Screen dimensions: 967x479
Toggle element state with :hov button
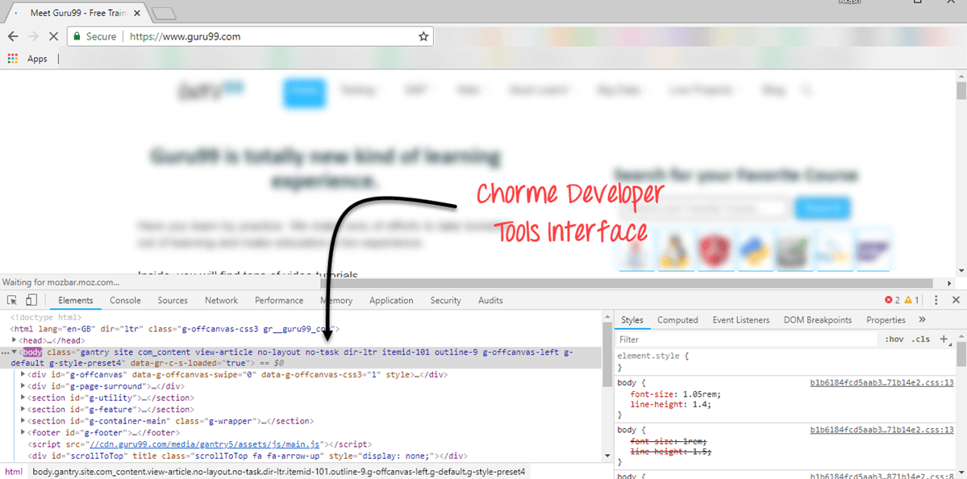[895, 338]
